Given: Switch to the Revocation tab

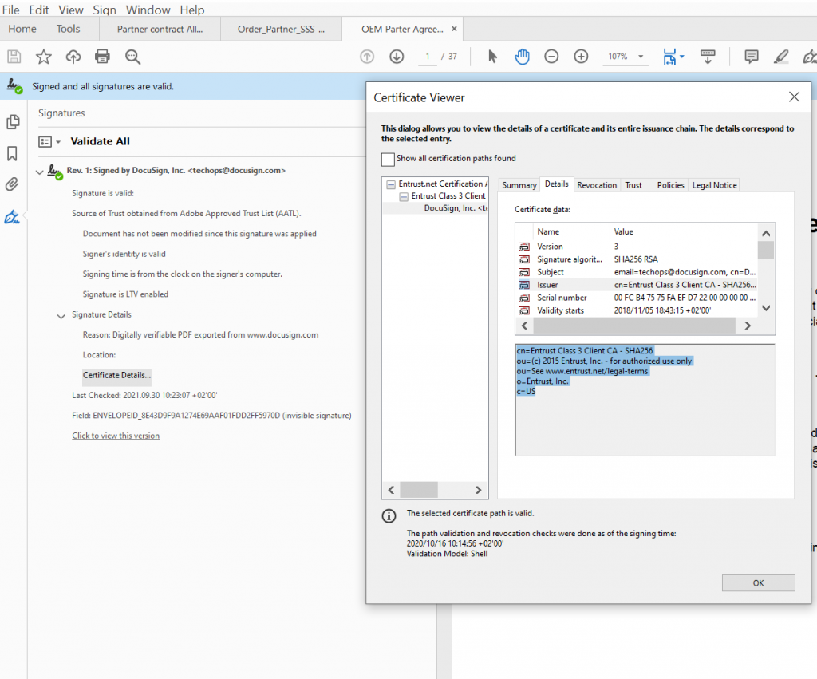Looking at the screenshot, I should pos(597,185).
